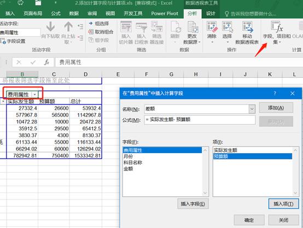The width and height of the screenshot is (303, 228).
Task: Click the Add (添加) button in dialog
Action: (276, 108)
